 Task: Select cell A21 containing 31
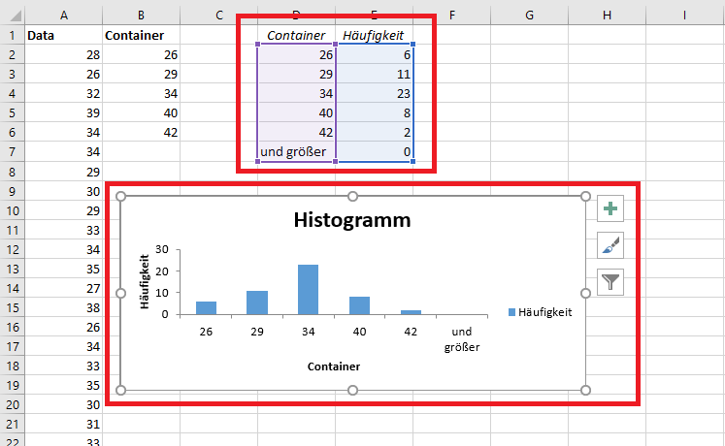(64, 424)
